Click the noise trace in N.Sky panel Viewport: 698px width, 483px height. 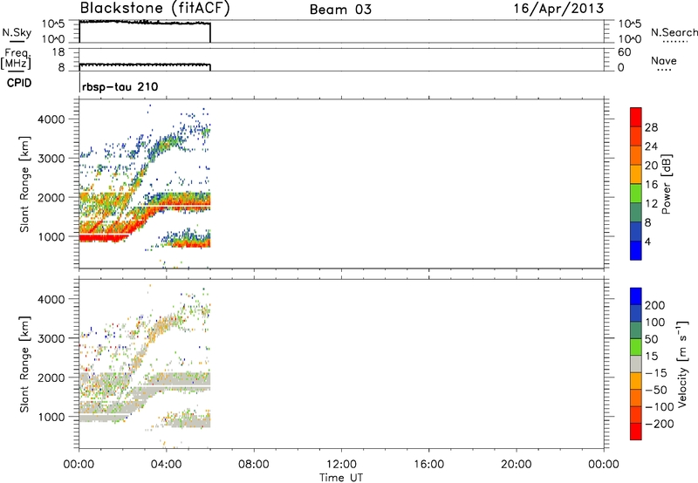click(x=145, y=23)
